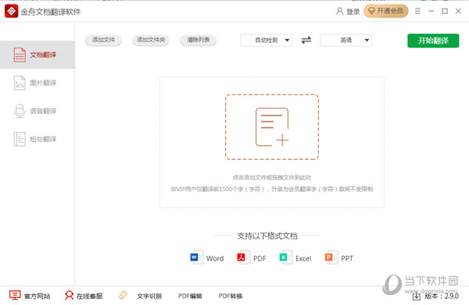Click the official website monitor icon
This screenshot has height=305, width=469.
15,295
